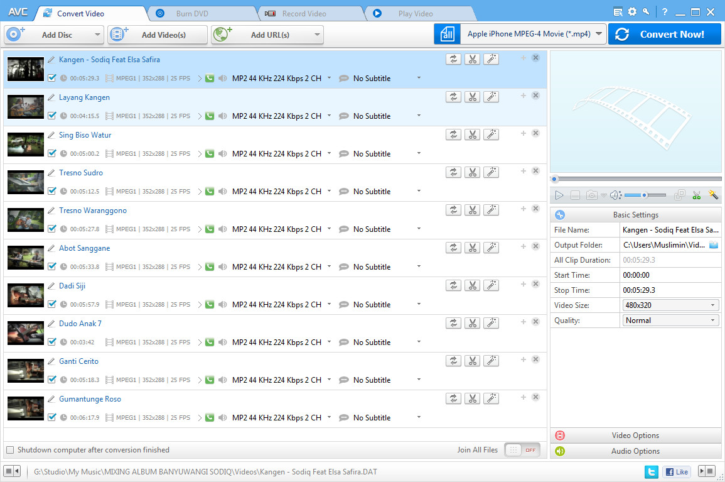This screenshot has width=725, height=482.
Task: Open the Video Size 480x320 dropdown
Action: (670, 305)
